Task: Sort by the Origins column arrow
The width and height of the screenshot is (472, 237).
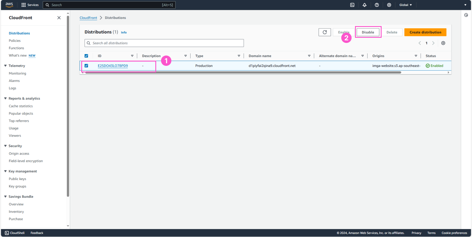Action: 416,56
